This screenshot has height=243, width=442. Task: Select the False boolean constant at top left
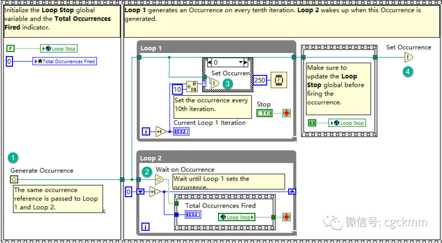[x=10, y=49]
